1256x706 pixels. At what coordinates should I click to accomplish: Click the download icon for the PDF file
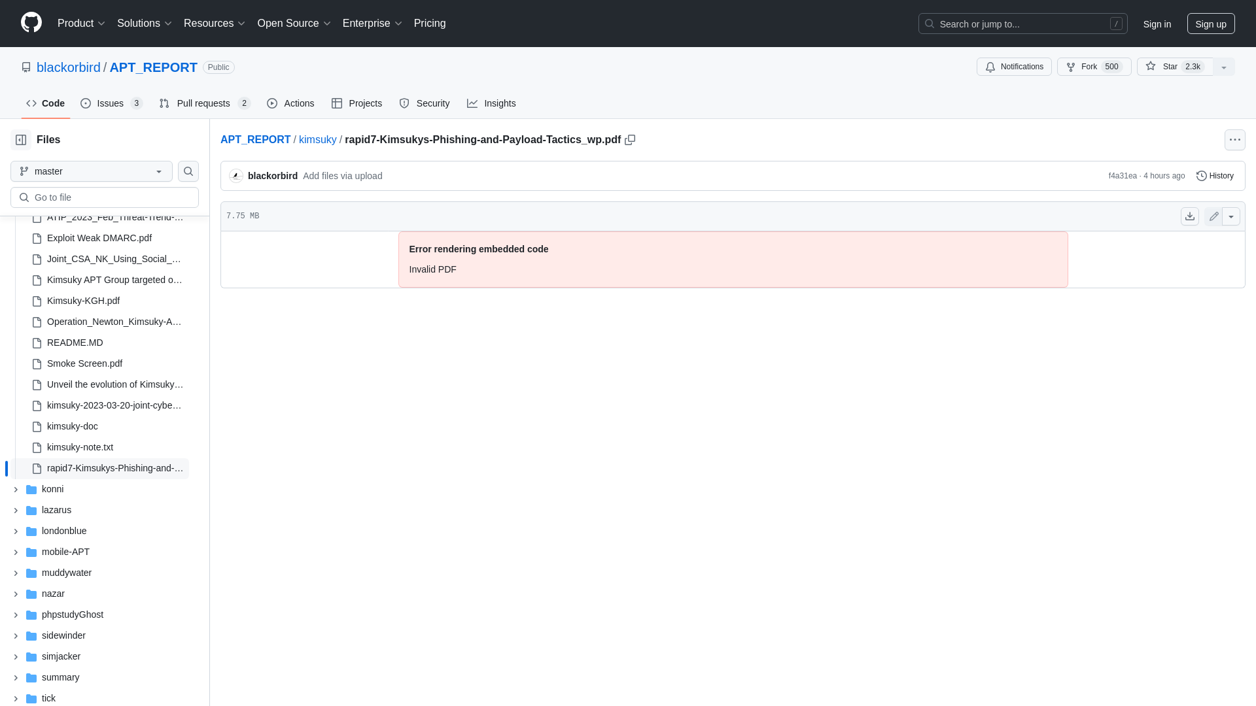(1189, 216)
